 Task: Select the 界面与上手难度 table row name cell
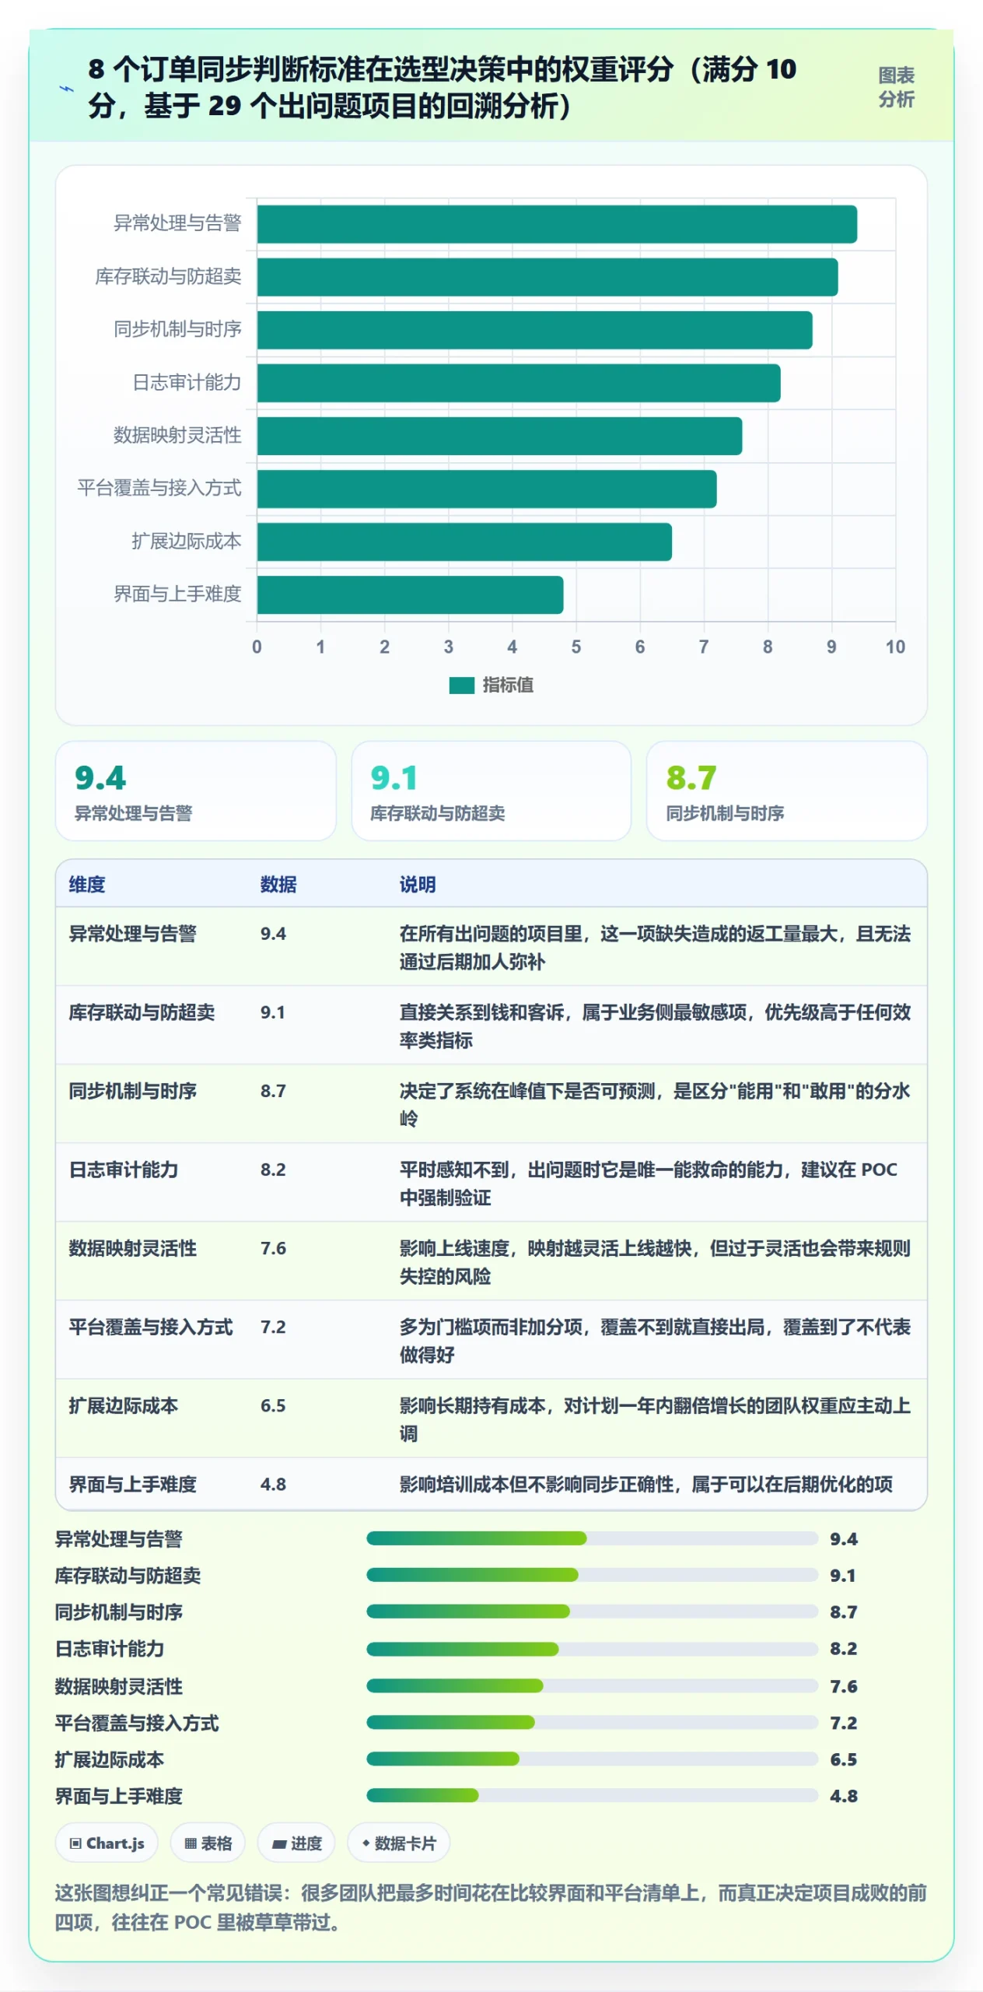click(x=133, y=1483)
